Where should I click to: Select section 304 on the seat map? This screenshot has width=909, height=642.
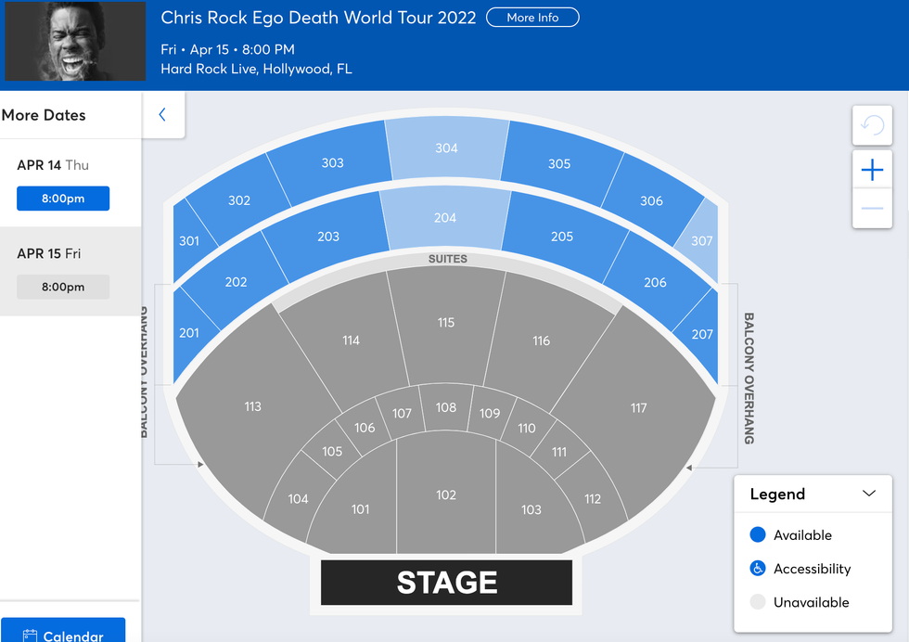pyautogui.click(x=446, y=148)
